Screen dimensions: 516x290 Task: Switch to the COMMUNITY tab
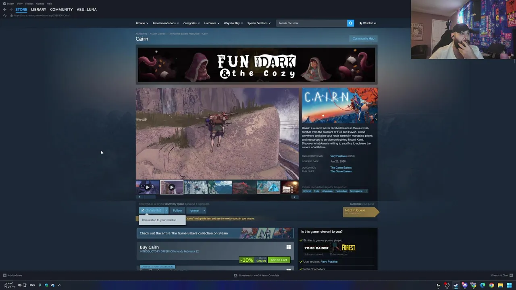point(61,9)
